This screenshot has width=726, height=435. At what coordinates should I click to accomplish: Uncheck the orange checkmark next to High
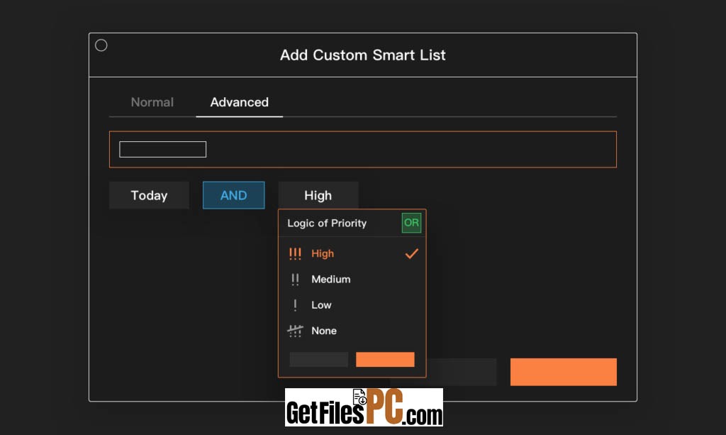tap(411, 253)
